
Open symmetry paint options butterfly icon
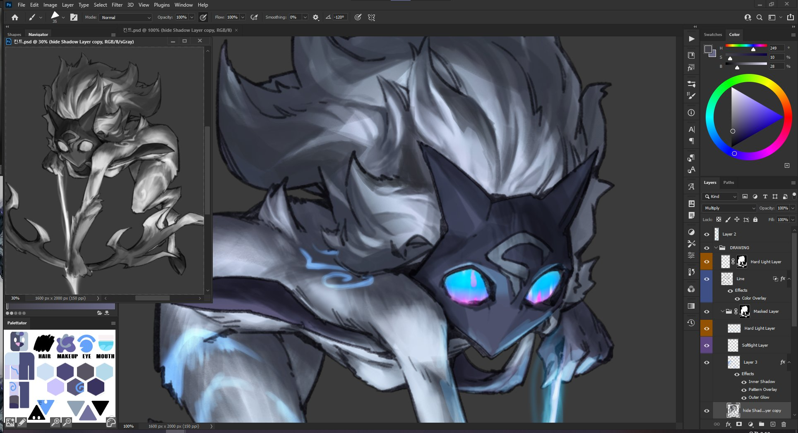[x=372, y=17]
